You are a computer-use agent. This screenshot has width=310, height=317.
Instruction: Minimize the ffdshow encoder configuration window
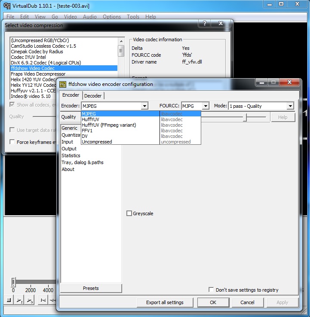[x=262, y=82]
